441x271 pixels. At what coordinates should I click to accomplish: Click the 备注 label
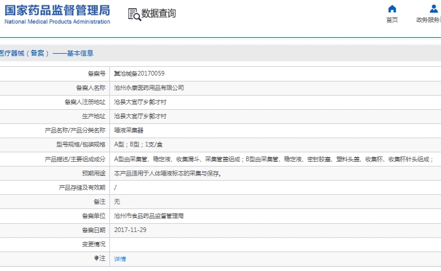coord(99,202)
